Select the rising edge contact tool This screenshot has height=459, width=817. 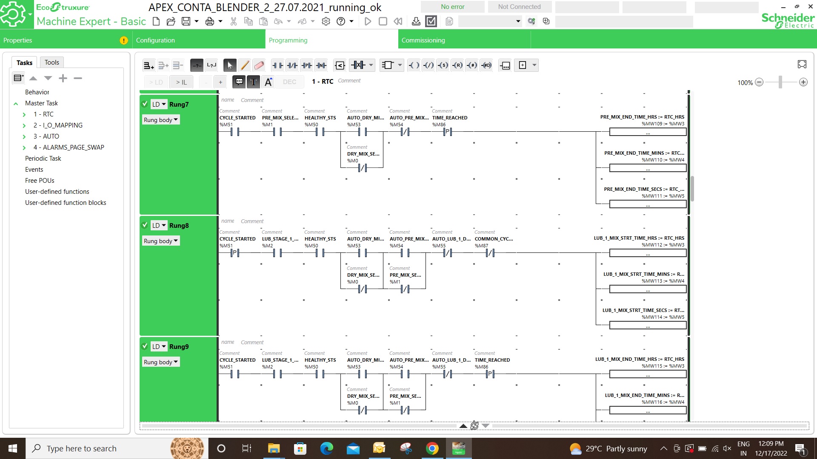click(x=306, y=65)
